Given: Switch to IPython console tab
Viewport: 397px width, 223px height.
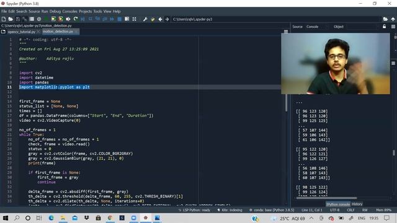Looking at the screenshot, I should click(x=338, y=204).
